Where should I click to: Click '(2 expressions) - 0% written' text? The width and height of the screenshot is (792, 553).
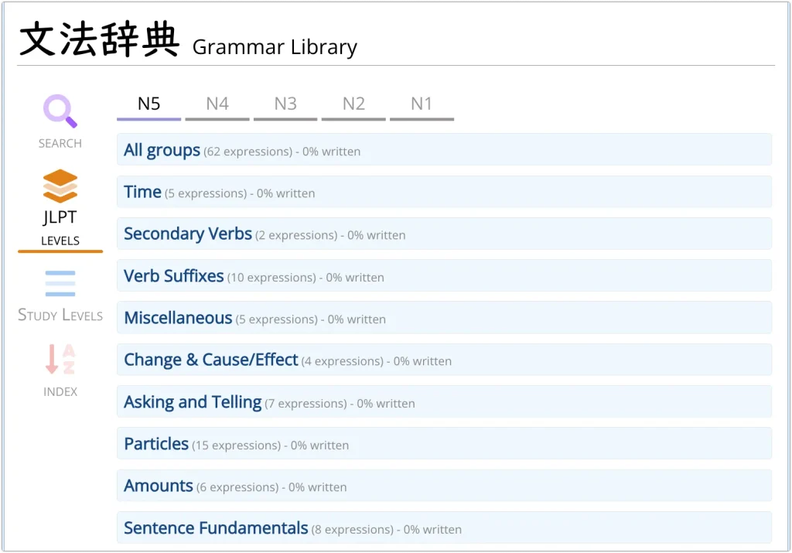point(330,235)
